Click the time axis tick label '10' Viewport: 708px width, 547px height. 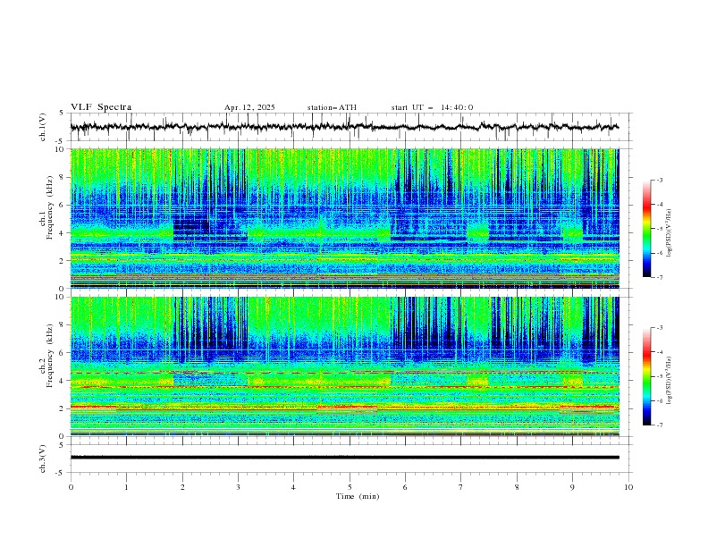[628, 487]
